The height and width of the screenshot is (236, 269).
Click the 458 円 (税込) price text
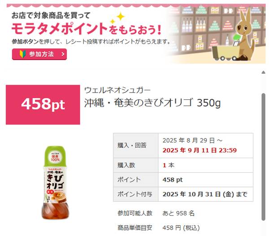click(181, 228)
